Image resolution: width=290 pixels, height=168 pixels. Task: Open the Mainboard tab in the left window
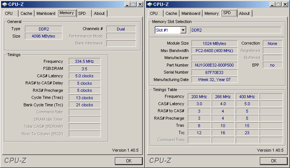click(x=46, y=13)
